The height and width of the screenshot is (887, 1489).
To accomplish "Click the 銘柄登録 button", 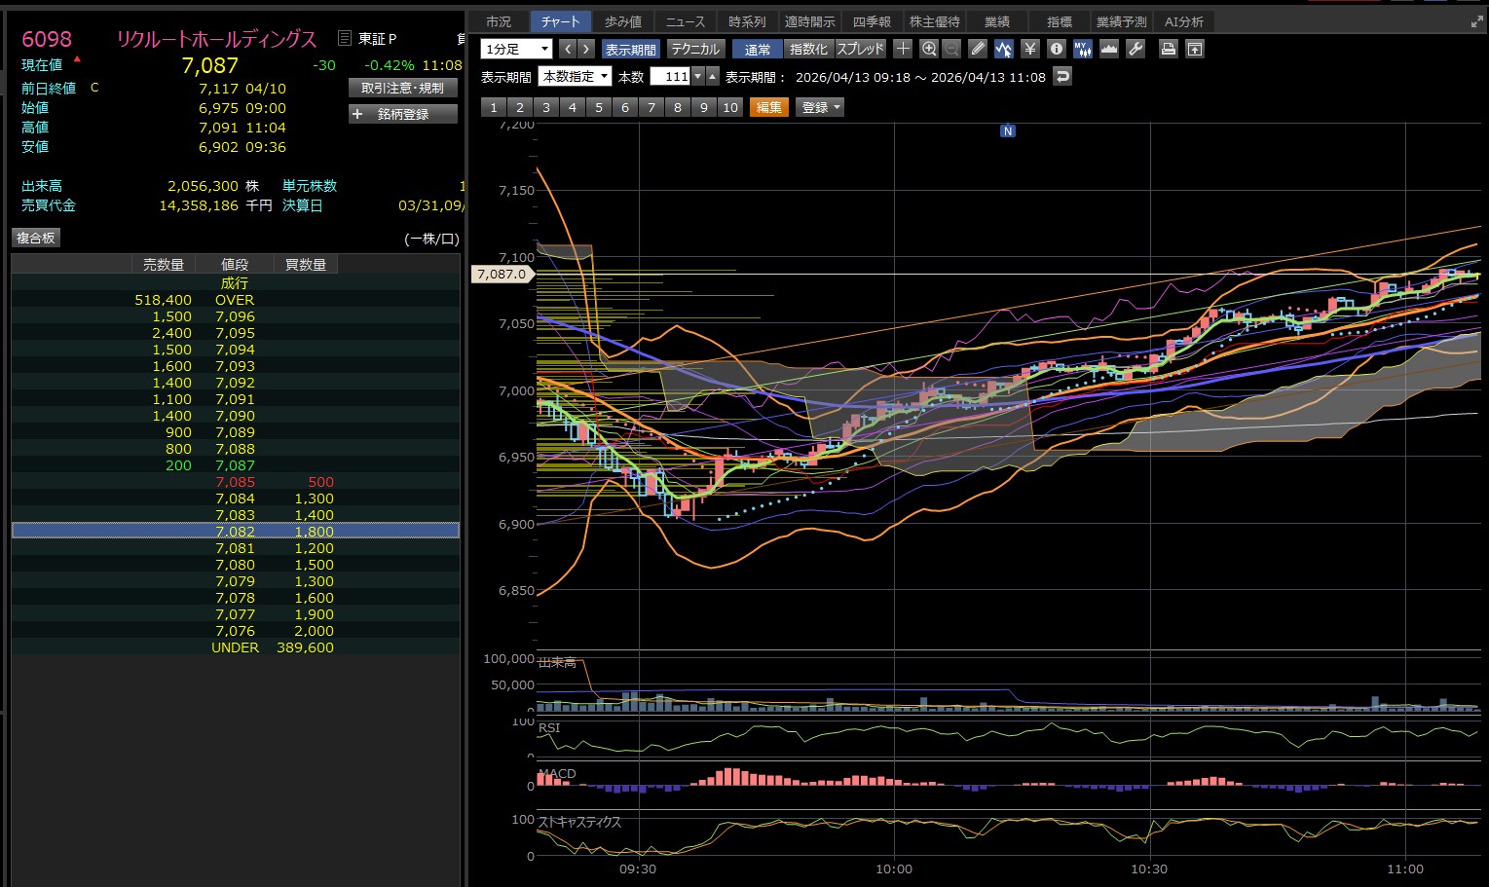I will tap(402, 114).
